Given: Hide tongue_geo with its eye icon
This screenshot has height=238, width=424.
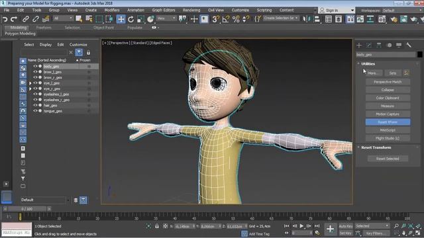Looking at the screenshot, I should coord(35,111).
